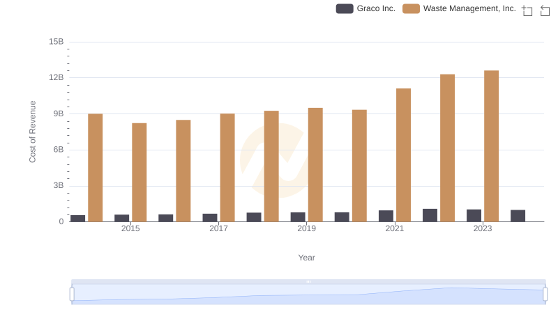This screenshot has width=558, height=321.
Task: Click the Graco Inc. bar for 2024
Action: 518,216
